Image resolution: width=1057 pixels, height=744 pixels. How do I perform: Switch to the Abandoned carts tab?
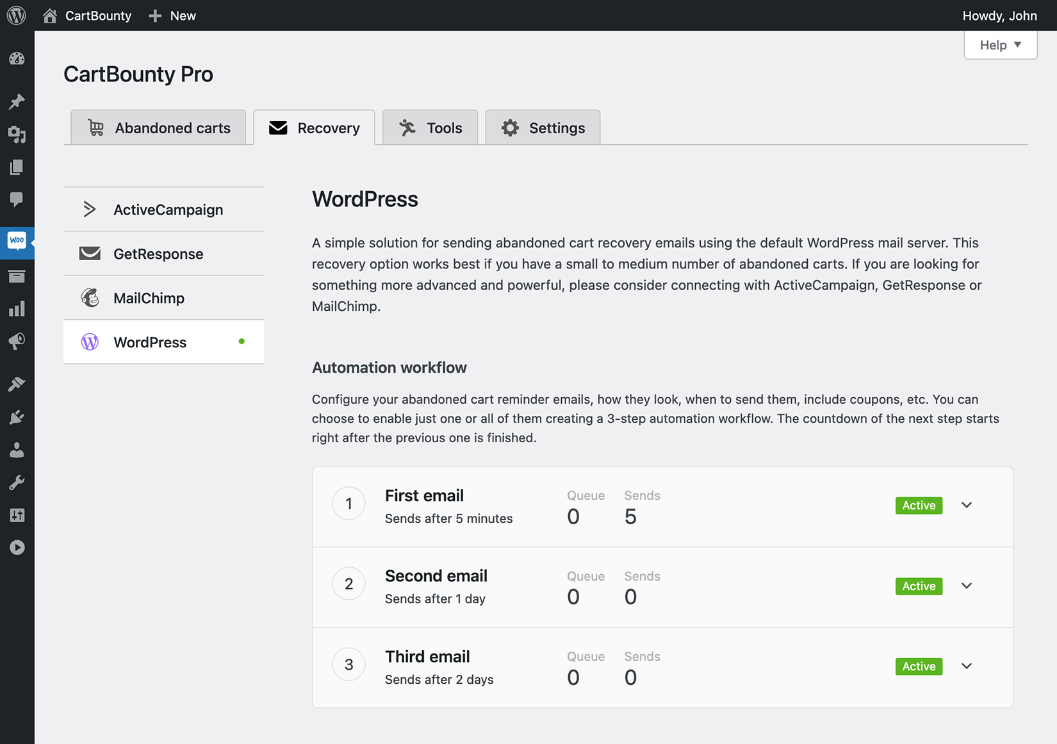(158, 128)
